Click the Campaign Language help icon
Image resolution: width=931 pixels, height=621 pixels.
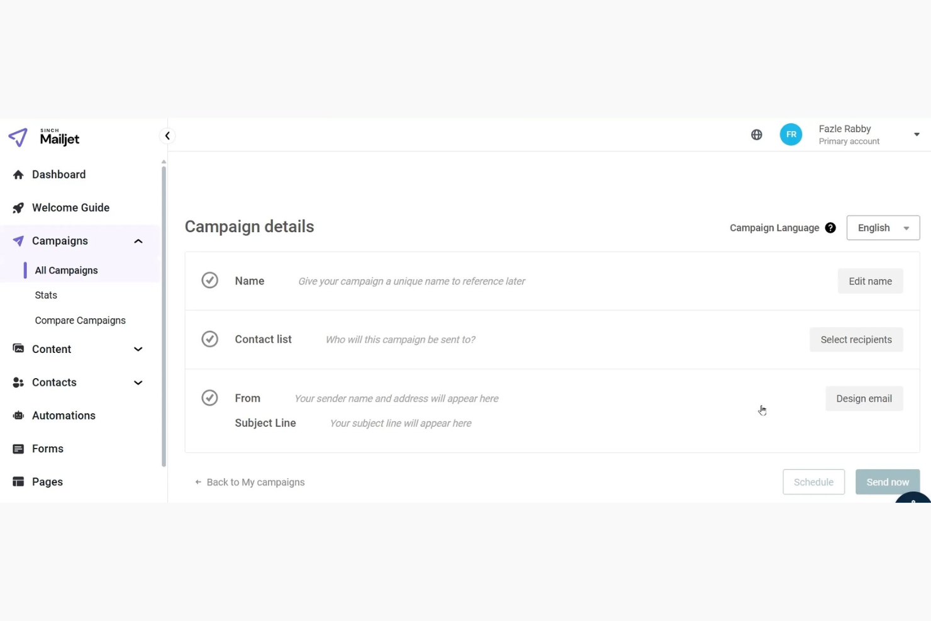tap(830, 227)
